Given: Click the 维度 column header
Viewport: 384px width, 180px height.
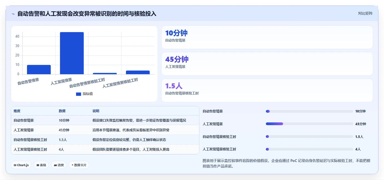Looking at the screenshot, I should click(x=17, y=111).
